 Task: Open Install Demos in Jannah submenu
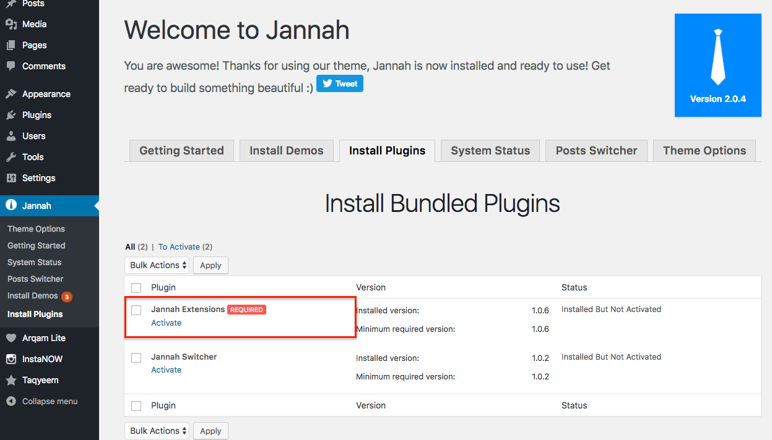[x=32, y=295]
